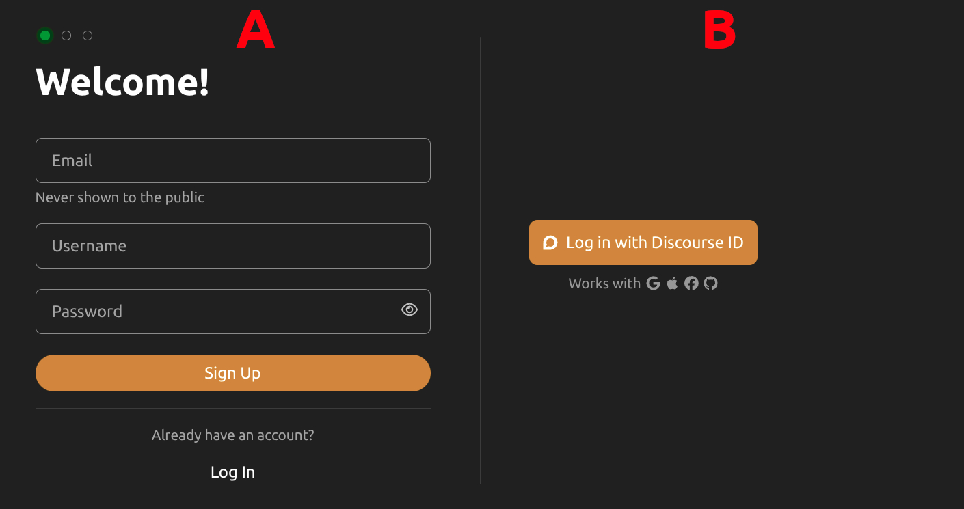Viewport: 964px width, 509px height.
Task: Focus the Password input field
Action: [219, 312]
